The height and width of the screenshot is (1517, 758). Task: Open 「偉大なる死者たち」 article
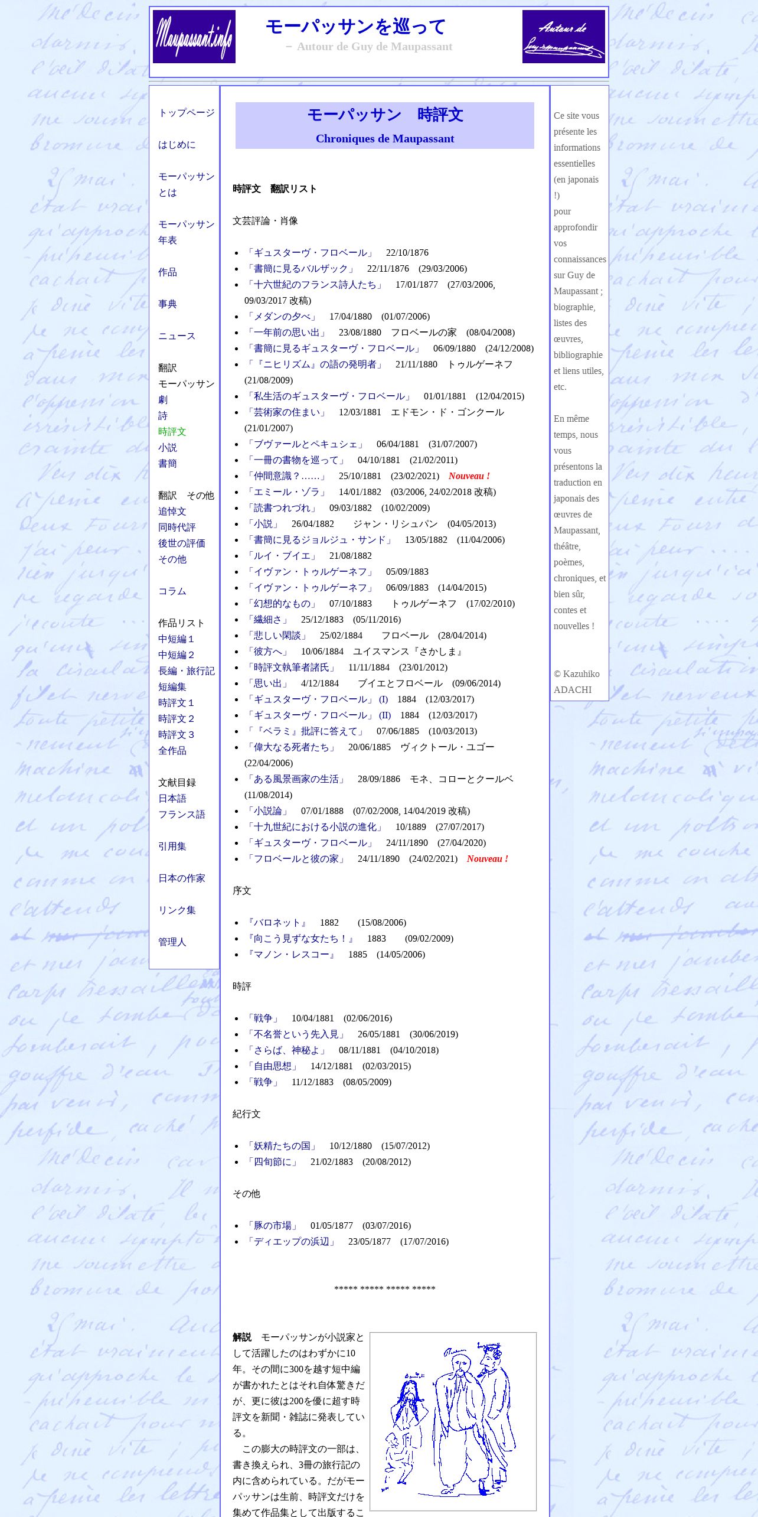pyautogui.click(x=292, y=747)
